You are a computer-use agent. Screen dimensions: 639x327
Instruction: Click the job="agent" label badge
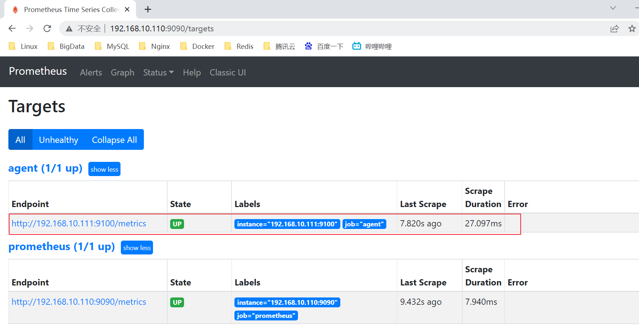click(364, 224)
